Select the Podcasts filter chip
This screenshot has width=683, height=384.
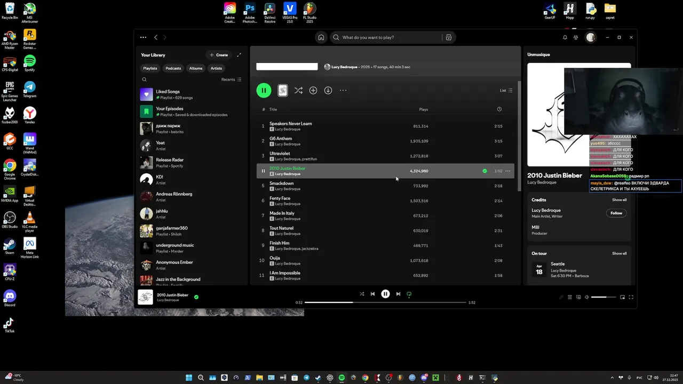tap(173, 68)
